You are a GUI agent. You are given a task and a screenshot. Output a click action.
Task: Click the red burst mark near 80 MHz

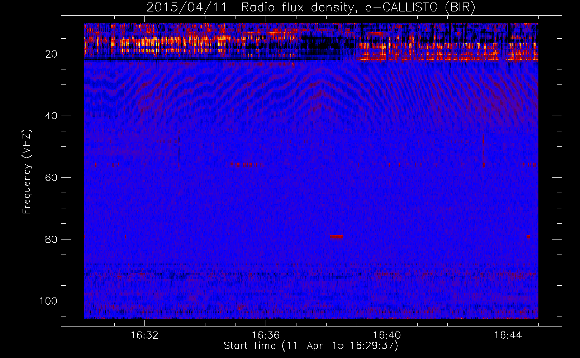tap(337, 237)
